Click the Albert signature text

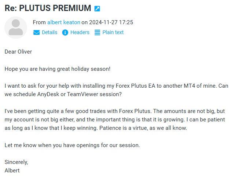coord(12,171)
